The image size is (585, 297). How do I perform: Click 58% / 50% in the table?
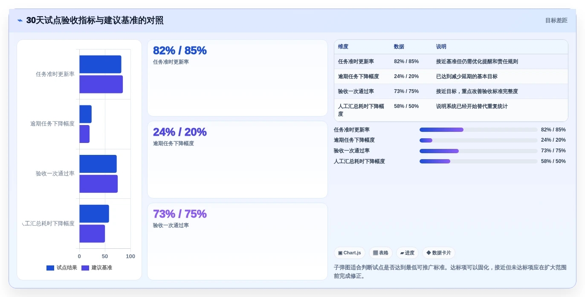(x=406, y=106)
